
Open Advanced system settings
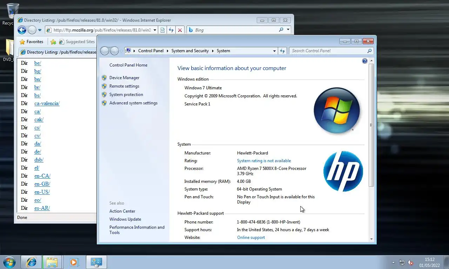pyautogui.click(x=133, y=103)
